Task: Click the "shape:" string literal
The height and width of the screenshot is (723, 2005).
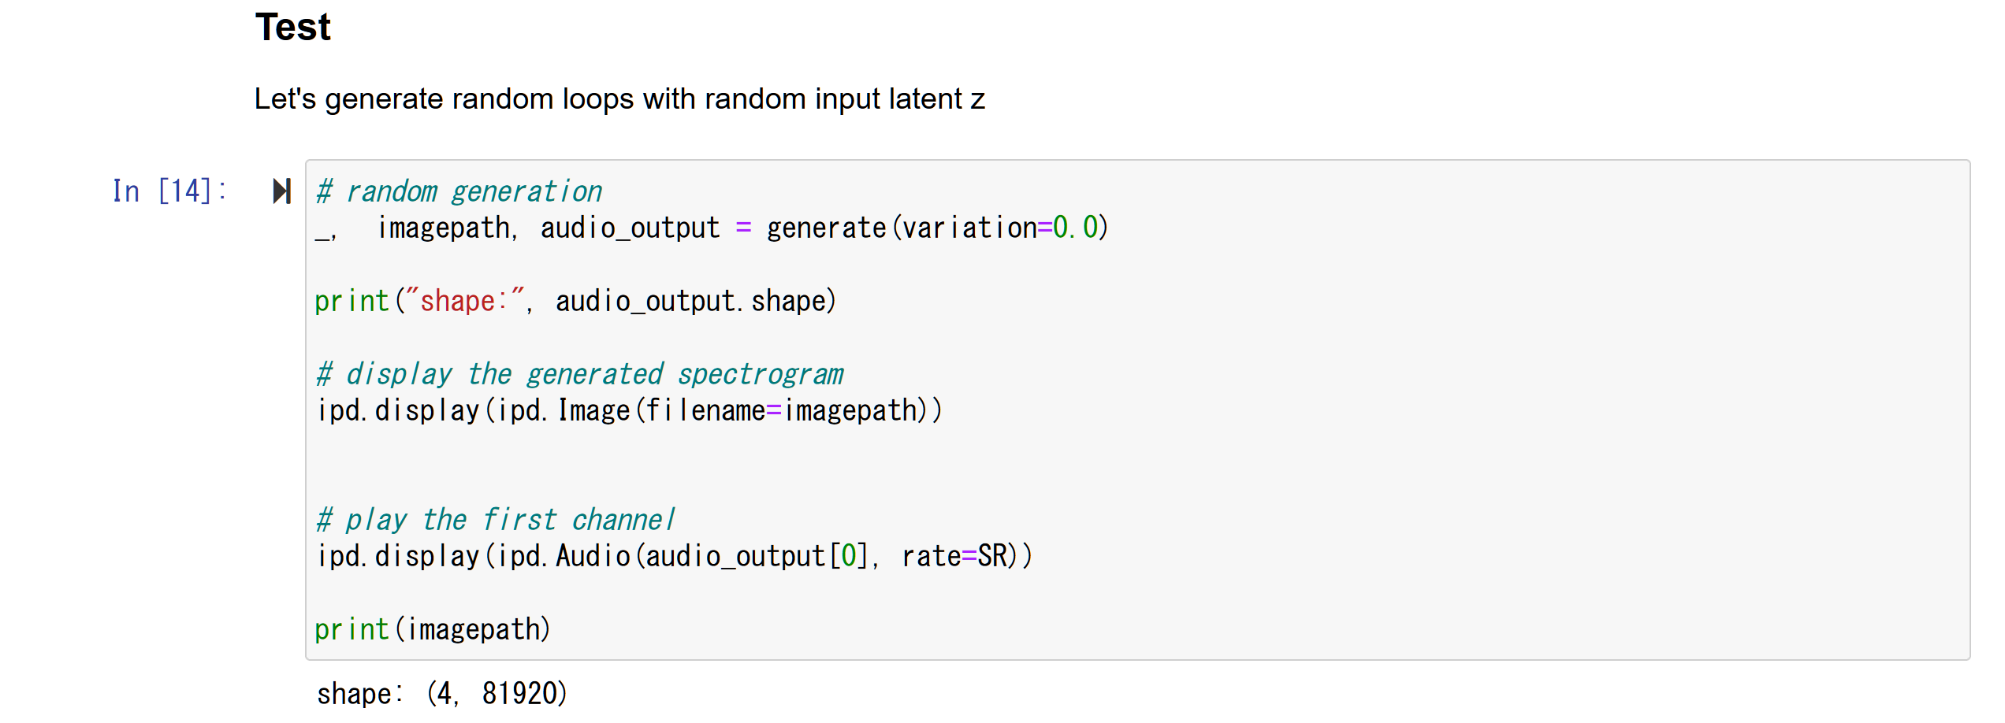Action: [x=460, y=302]
